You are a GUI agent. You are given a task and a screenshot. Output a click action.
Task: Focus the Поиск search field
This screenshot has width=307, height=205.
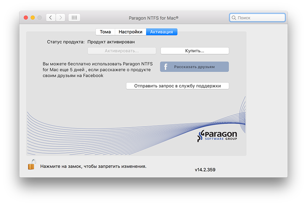(257, 18)
